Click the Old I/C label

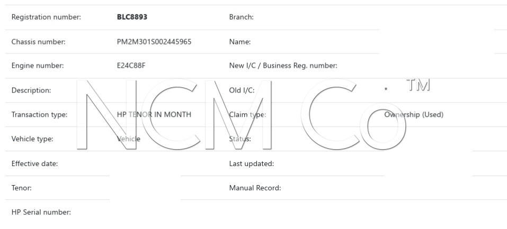pyautogui.click(x=242, y=90)
